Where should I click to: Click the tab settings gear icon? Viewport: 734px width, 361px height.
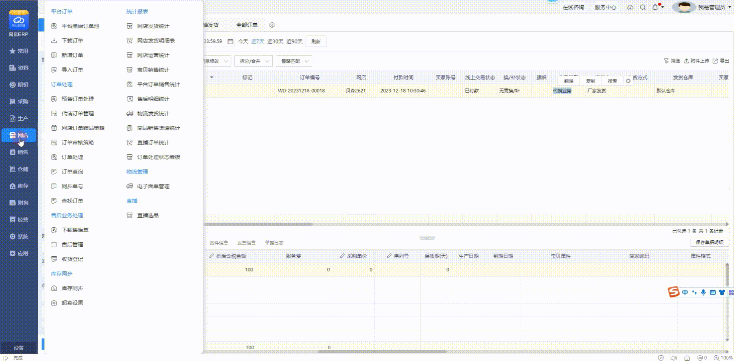(272, 25)
